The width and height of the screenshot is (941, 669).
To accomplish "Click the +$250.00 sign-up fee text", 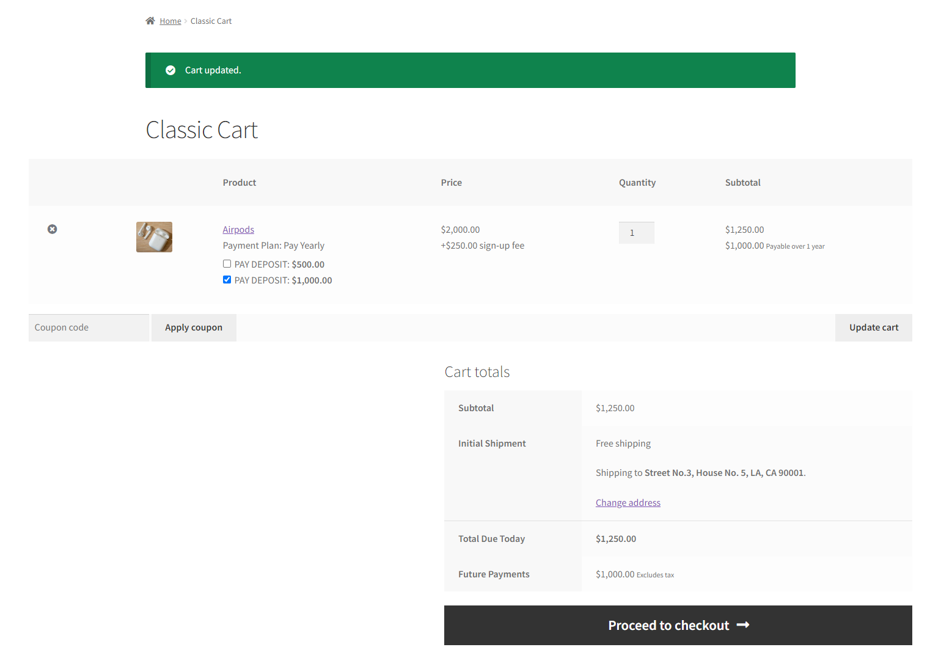I will [483, 246].
